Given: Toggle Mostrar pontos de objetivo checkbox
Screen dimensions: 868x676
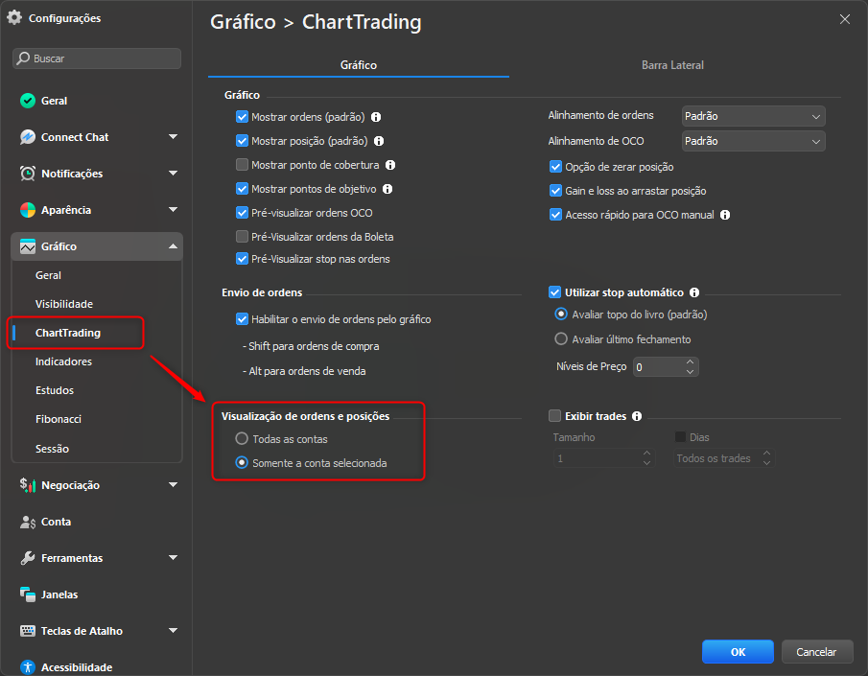Looking at the screenshot, I should tap(242, 189).
